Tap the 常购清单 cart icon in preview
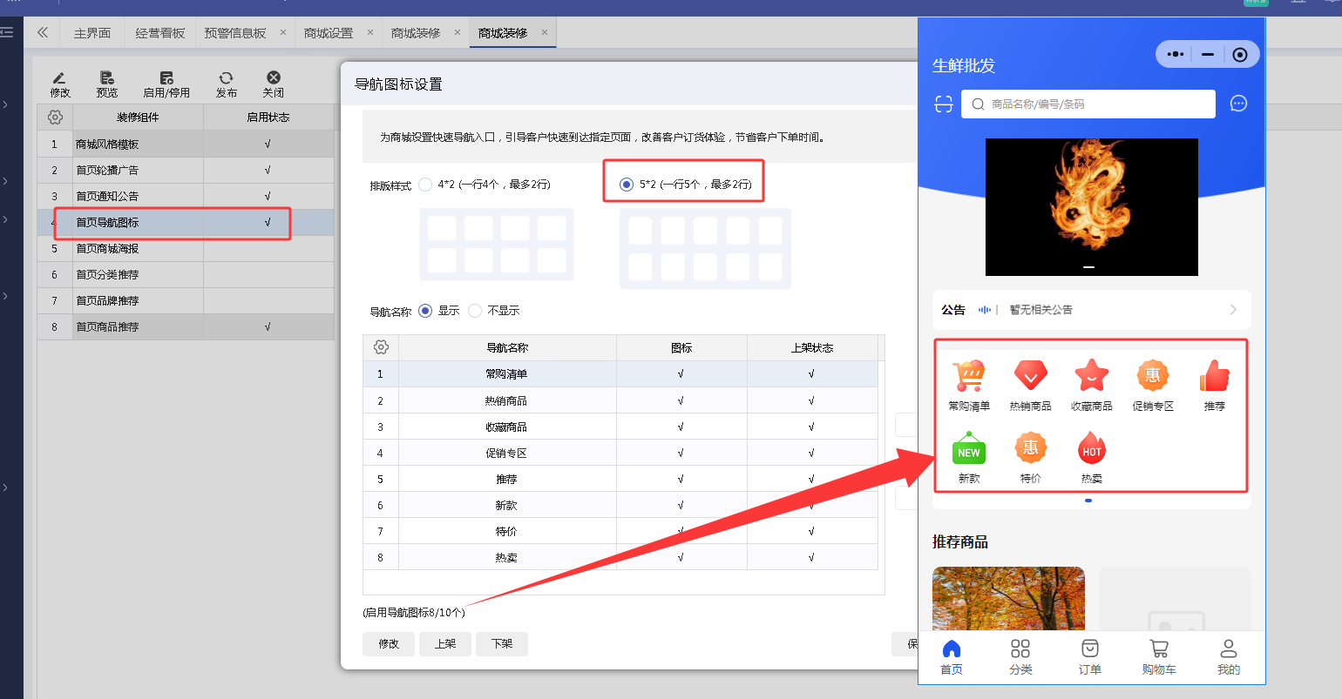1342x699 pixels. [x=969, y=376]
